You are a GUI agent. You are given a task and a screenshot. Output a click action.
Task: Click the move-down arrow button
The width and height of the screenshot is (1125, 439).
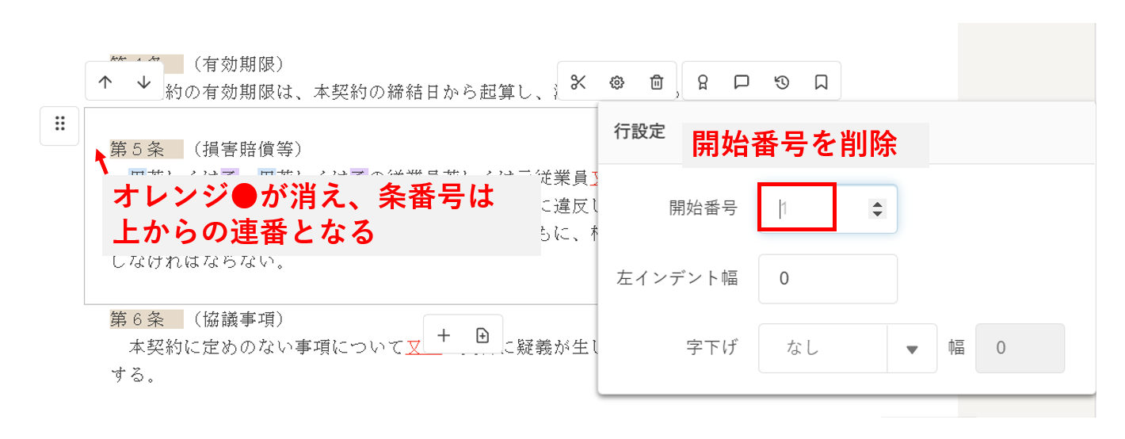(143, 82)
